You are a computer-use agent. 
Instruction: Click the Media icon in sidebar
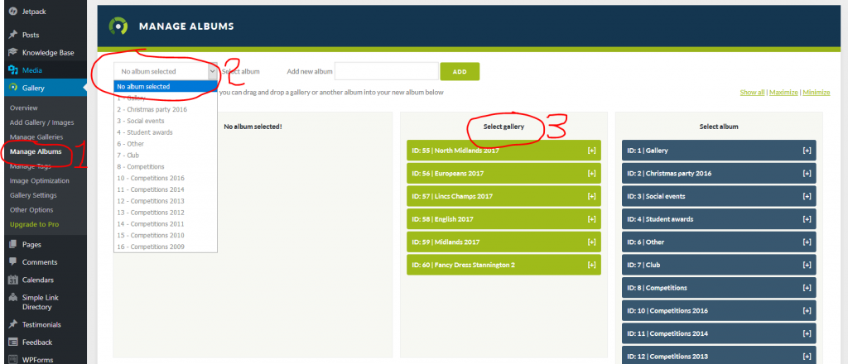13,70
